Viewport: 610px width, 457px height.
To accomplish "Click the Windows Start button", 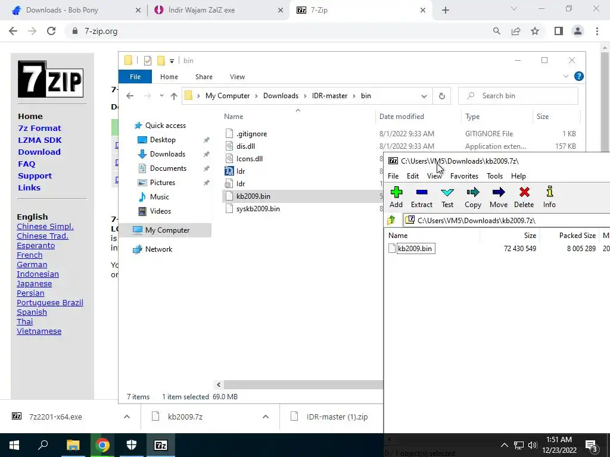I will [x=14, y=445].
